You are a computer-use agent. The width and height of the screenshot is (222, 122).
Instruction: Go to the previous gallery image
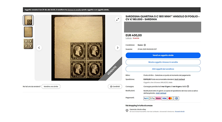39,48
